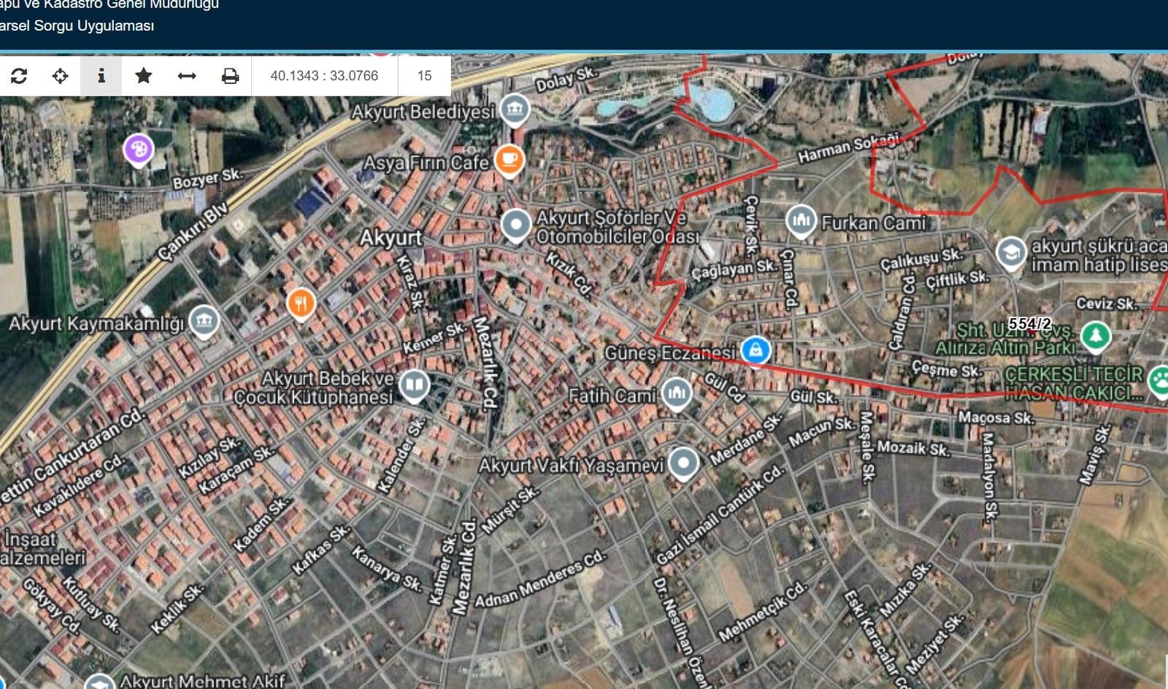
Task: Click the Harman Sokağı street label
Action: (x=848, y=148)
